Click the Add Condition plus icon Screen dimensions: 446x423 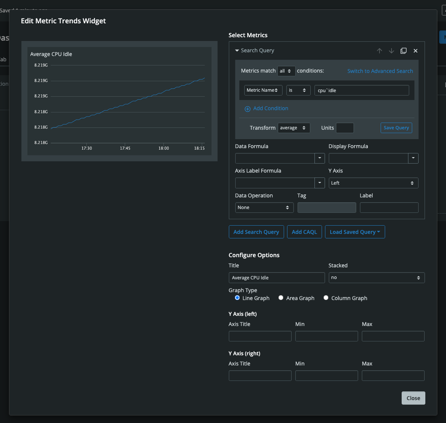248,109
